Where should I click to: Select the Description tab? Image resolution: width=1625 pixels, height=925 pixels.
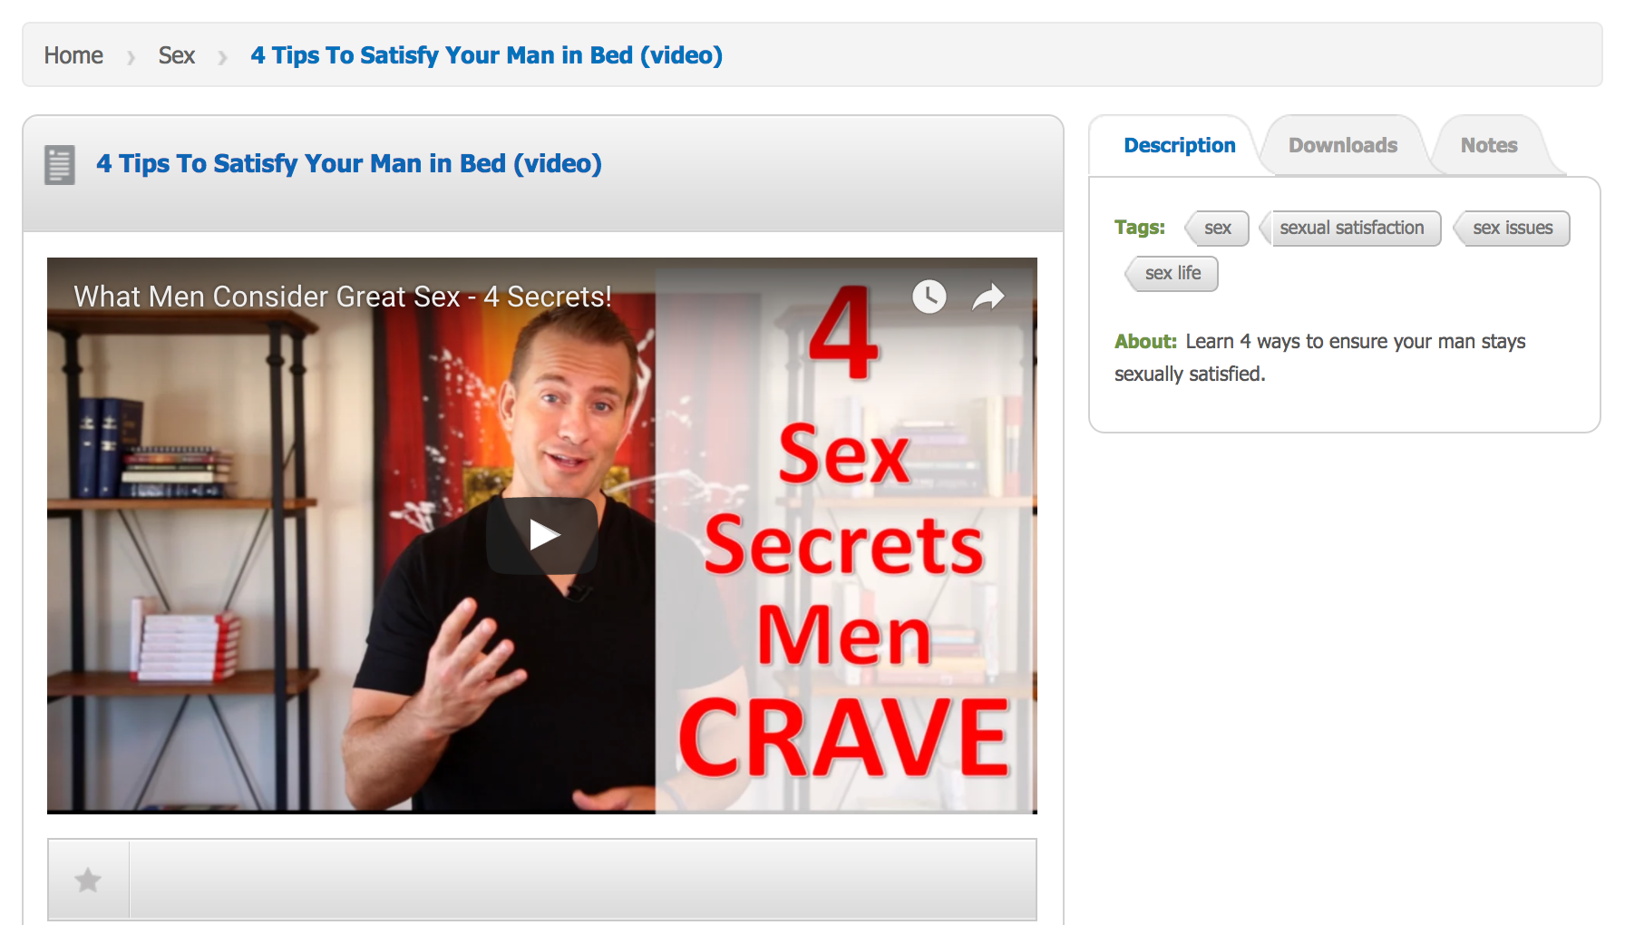[x=1179, y=145]
